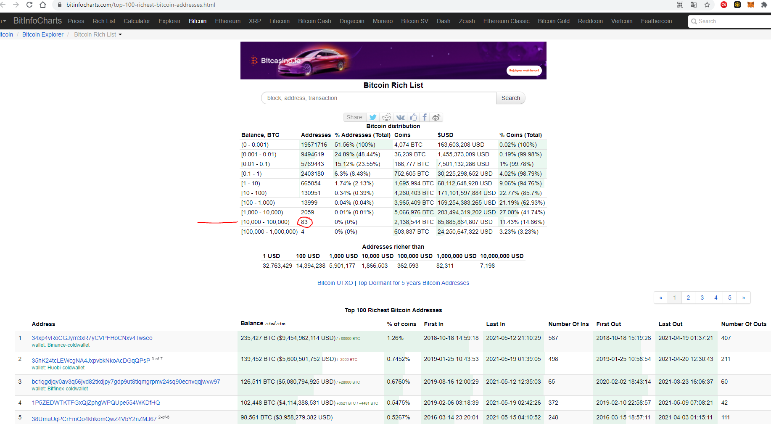Go to pagination page 3

click(x=702, y=298)
